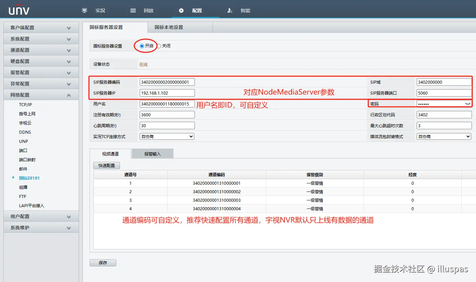476x282 pixels.
Task: Click the SIP服务器IP input field
Action: (167, 93)
